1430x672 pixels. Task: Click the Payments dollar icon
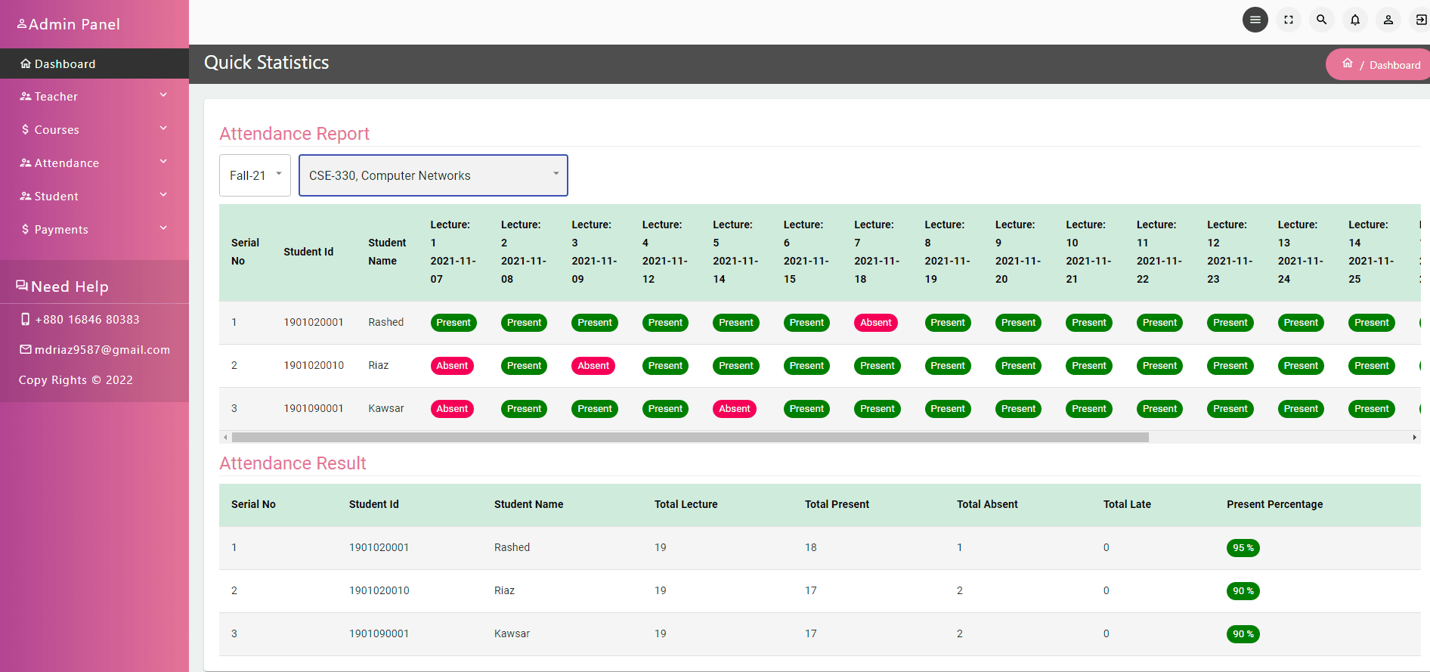(26, 230)
